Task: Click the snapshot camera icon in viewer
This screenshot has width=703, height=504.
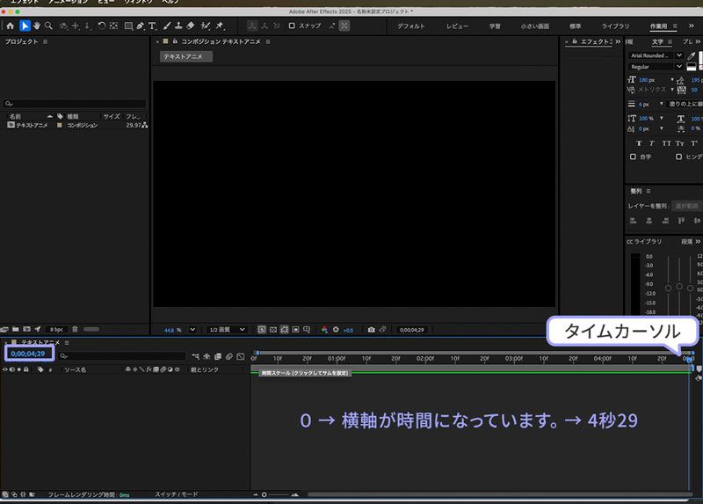Action: pyautogui.click(x=371, y=330)
